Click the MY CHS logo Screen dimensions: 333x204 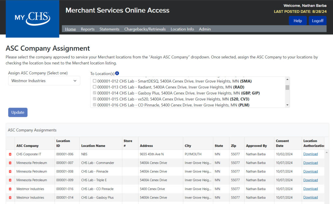33,18
